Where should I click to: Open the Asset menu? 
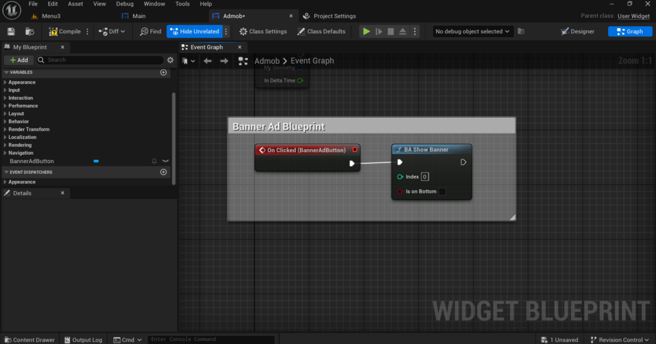pyautogui.click(x=76, y=4)
